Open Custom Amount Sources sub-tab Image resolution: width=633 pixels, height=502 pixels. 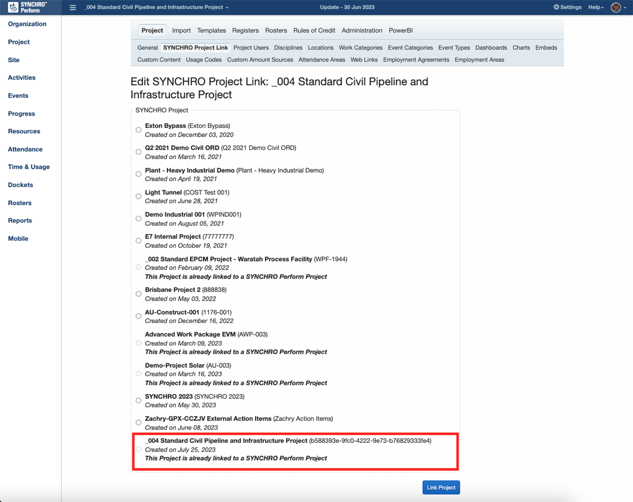coord(260,60)
